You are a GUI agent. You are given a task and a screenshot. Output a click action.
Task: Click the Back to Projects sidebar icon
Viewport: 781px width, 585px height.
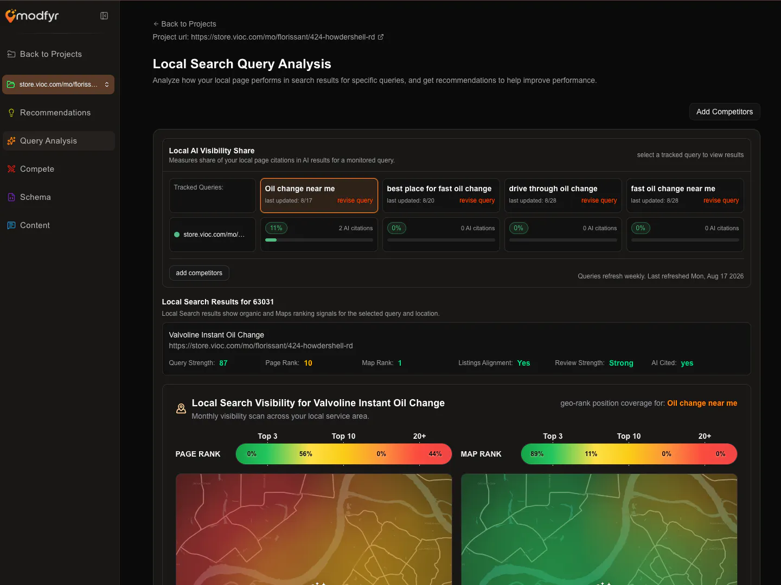coord(11,54)
